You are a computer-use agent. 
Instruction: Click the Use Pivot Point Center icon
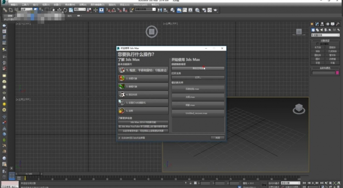(x=89, y=10)
